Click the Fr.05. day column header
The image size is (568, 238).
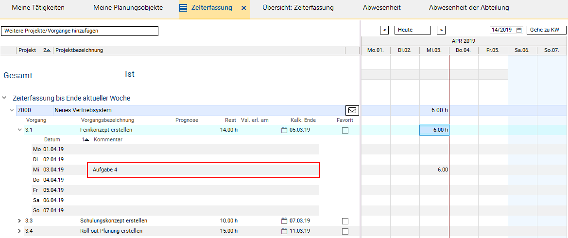(x=493, y=51)
